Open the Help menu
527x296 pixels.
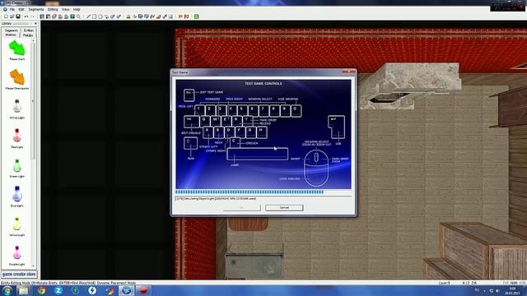click(77, 9)
